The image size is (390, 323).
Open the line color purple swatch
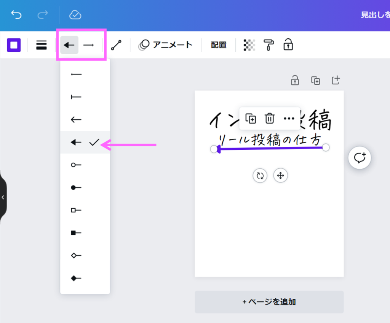[x=14, y=45]
